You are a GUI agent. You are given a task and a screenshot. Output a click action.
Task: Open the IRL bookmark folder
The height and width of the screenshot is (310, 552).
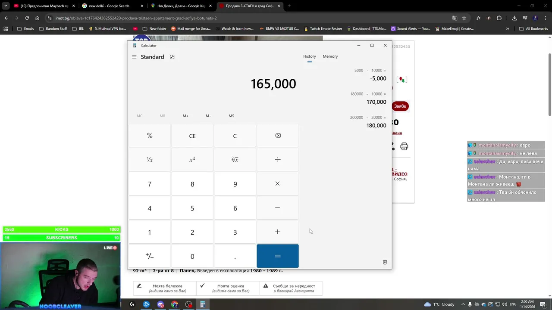78,29
